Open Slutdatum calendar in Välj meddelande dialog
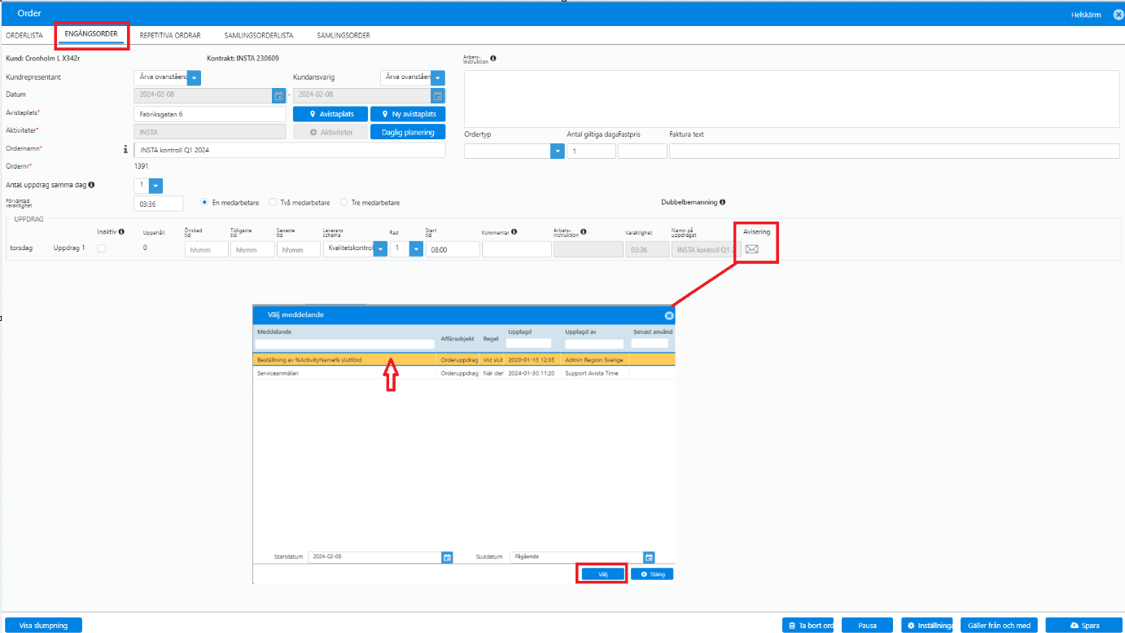 [x=649, y=557]
